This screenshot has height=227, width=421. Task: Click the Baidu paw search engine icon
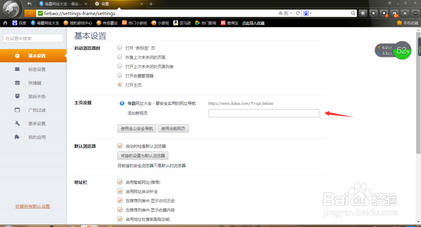click(x=306, y=13)
